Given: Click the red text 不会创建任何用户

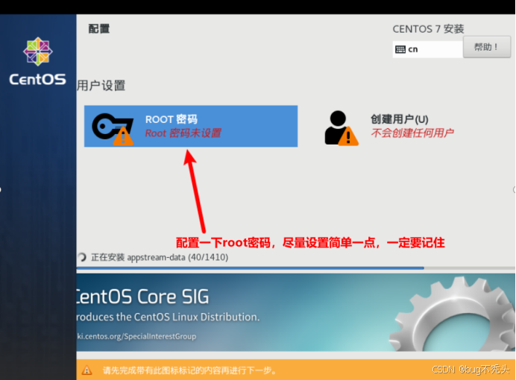Looking at the screenshot, I should (412, 133).
